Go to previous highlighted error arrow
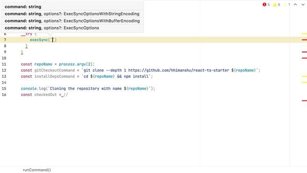The height and width of the screenshot is (173, 307). pos(295,4)
